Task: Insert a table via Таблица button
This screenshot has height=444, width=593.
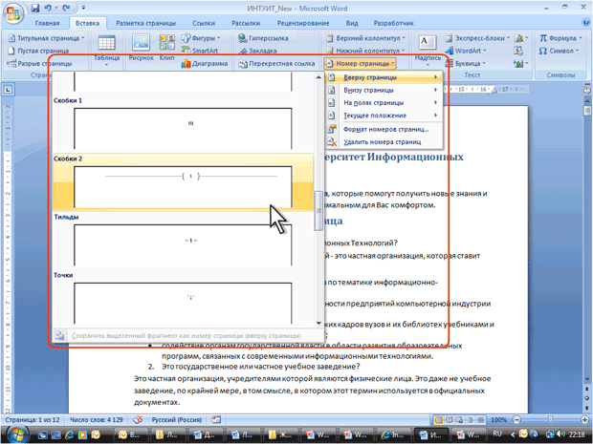Action: [x=107, y=51]
